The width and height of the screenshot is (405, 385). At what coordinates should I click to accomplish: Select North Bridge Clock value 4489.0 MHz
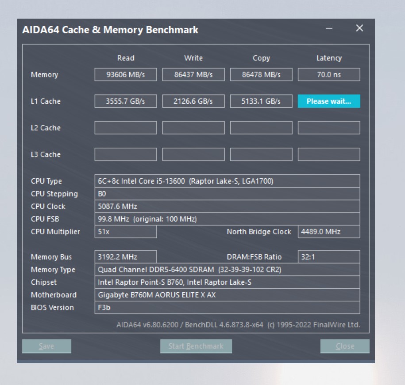pos(329,232)
